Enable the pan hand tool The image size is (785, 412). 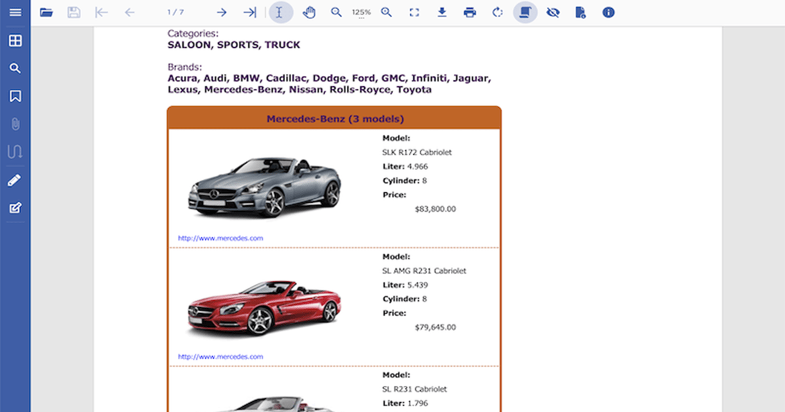click(309, 12)
